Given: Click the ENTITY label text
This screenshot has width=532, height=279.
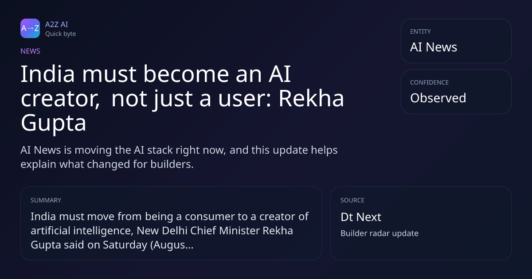Looking at the screenshot, I should coord(420,31).
